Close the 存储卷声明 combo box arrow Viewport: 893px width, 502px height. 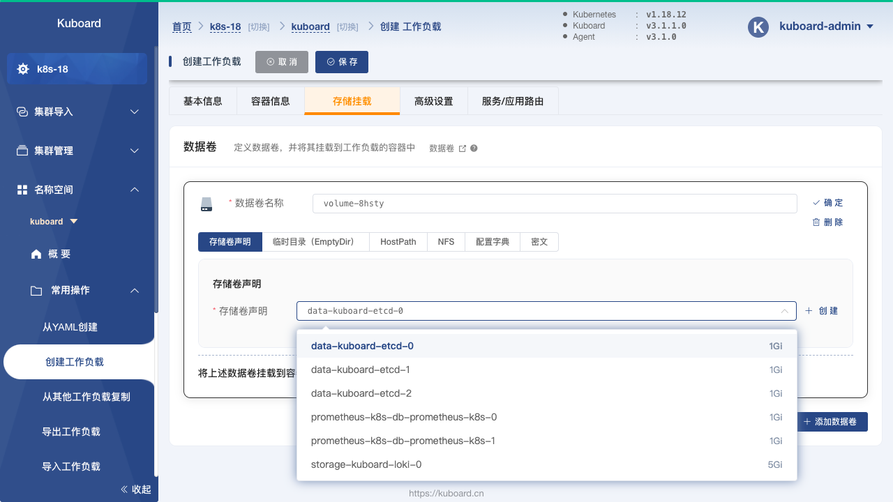(x=785, y=311)
